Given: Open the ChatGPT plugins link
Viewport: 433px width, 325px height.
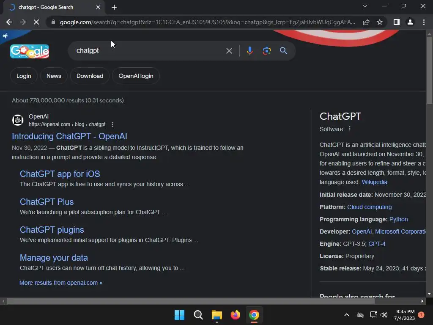Looking at the screenshot, I should tap(52, 230).
